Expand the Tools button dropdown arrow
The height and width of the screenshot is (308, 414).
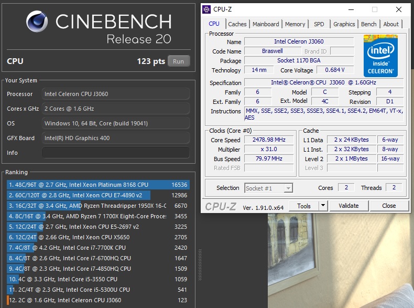pyautogui.click(x=323, y=206)
